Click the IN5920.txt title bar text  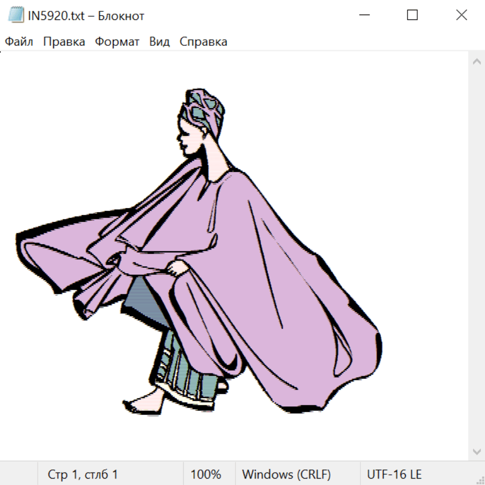86,16
